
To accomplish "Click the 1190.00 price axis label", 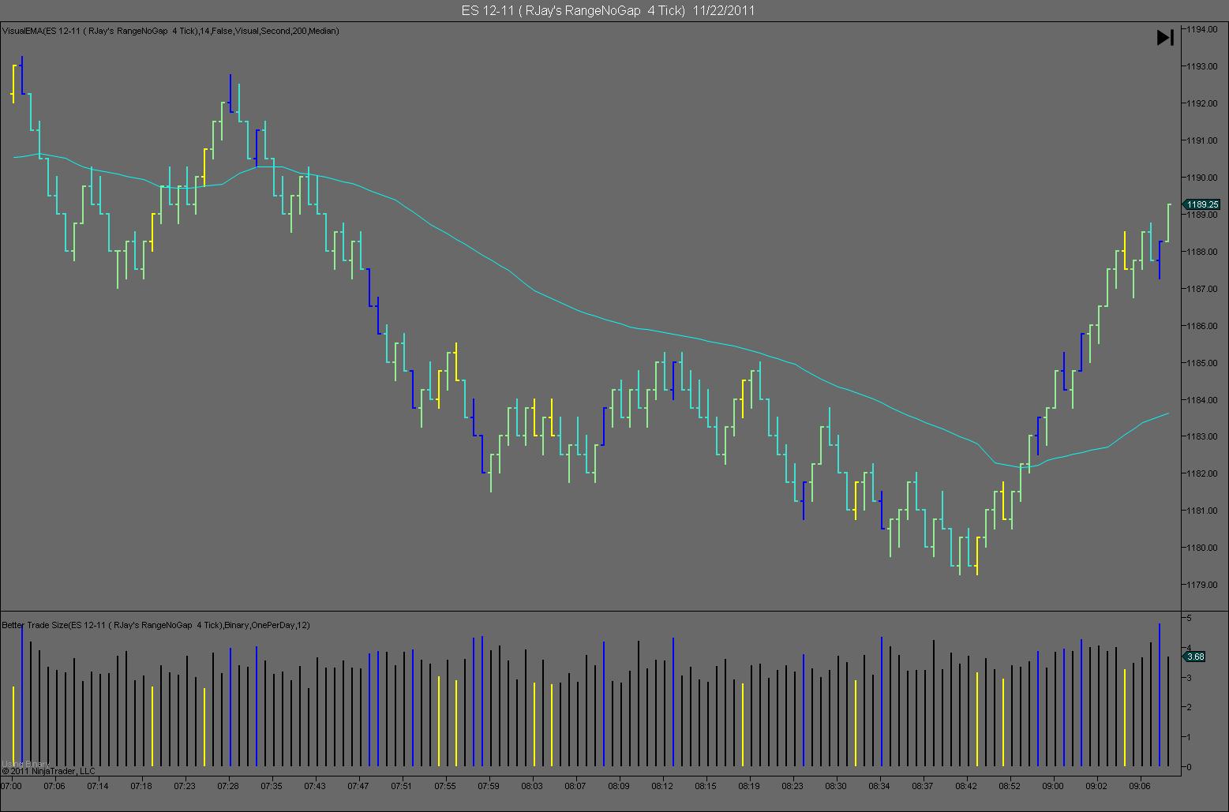I will (x=1201, y=178).
